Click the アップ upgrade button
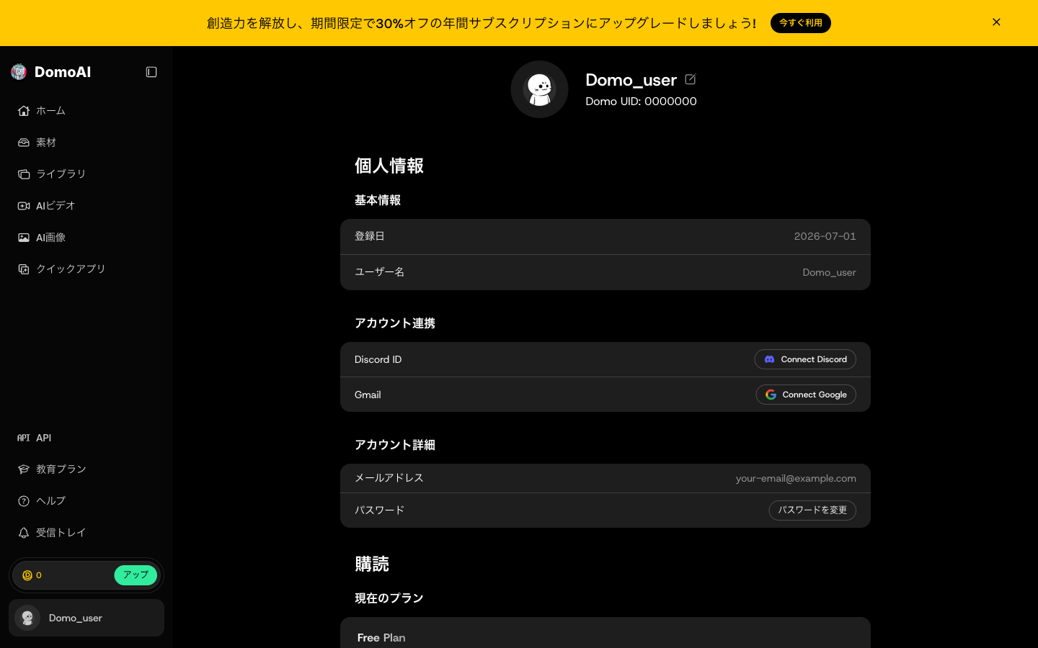 (x=136, y=575)
